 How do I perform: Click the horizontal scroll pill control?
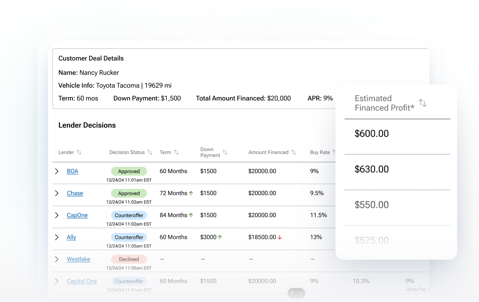[296, 293]
